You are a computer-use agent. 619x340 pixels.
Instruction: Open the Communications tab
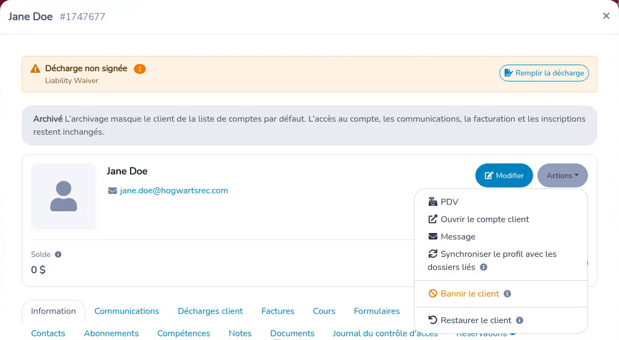(x=127, y=311)
